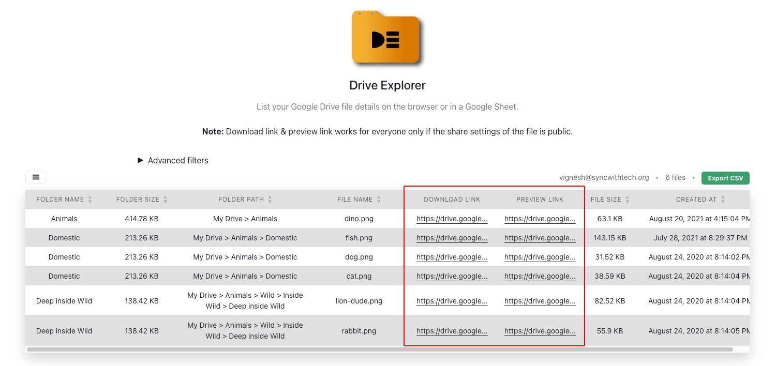Click the 38.59 KB file size cell
Screen dimensions: 776x366
[610, 276]
